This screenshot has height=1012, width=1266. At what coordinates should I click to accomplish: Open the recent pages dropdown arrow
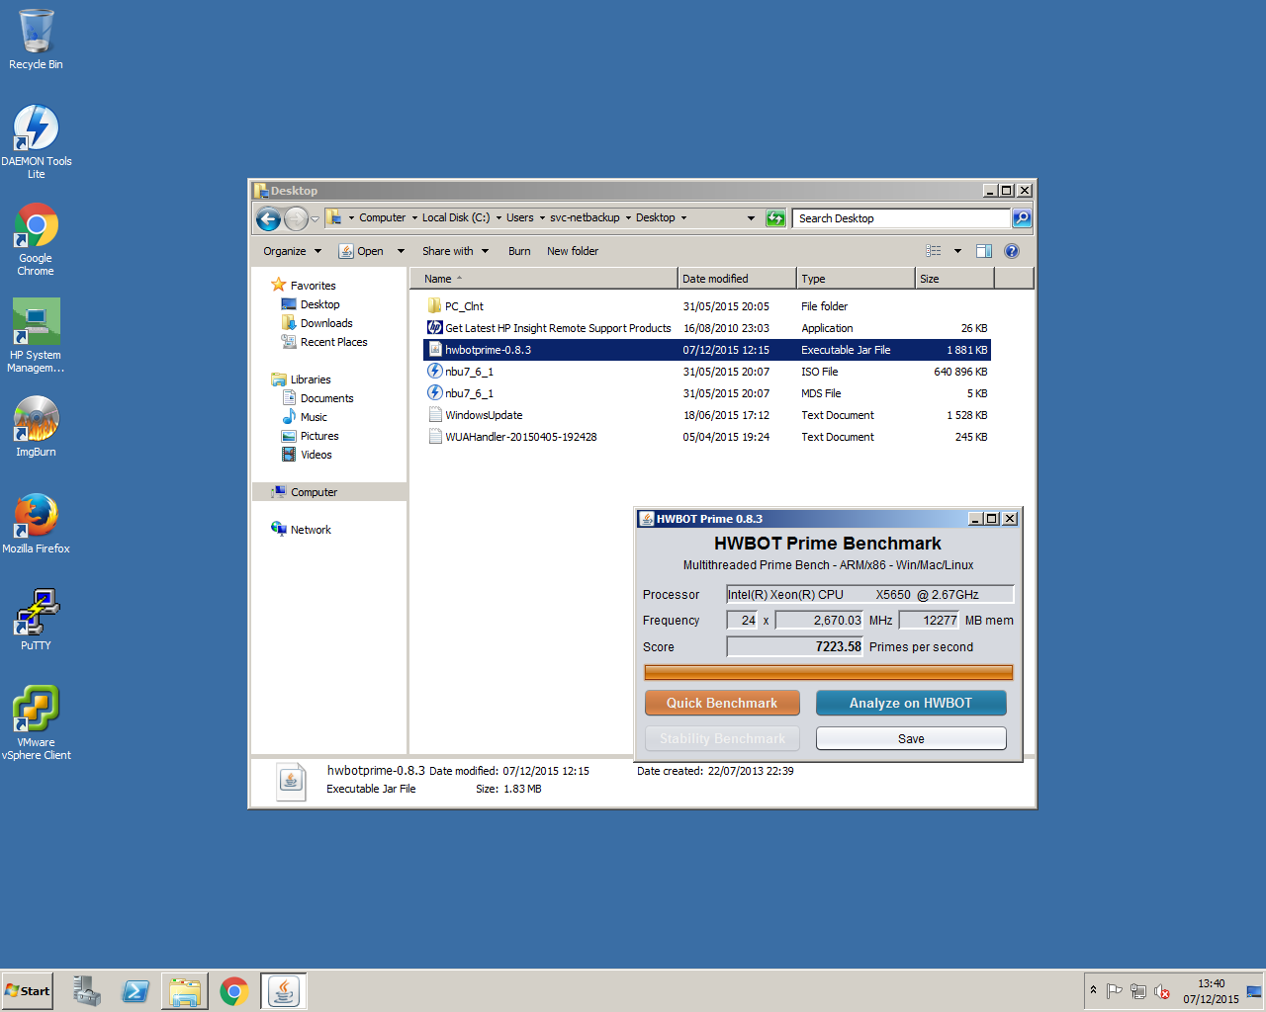pyautogui.click(x=315, y=218)
